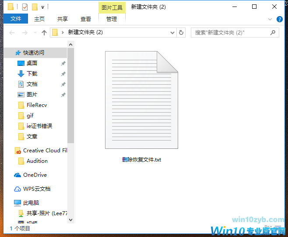Screen dimensions: 288x237
Task: Open 下载 in the navigation pane
Action: [x=32, y=74]
